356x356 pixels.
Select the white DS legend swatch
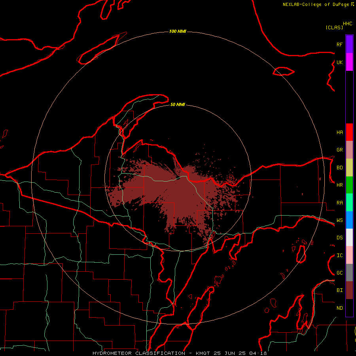(x=349, y=237)
